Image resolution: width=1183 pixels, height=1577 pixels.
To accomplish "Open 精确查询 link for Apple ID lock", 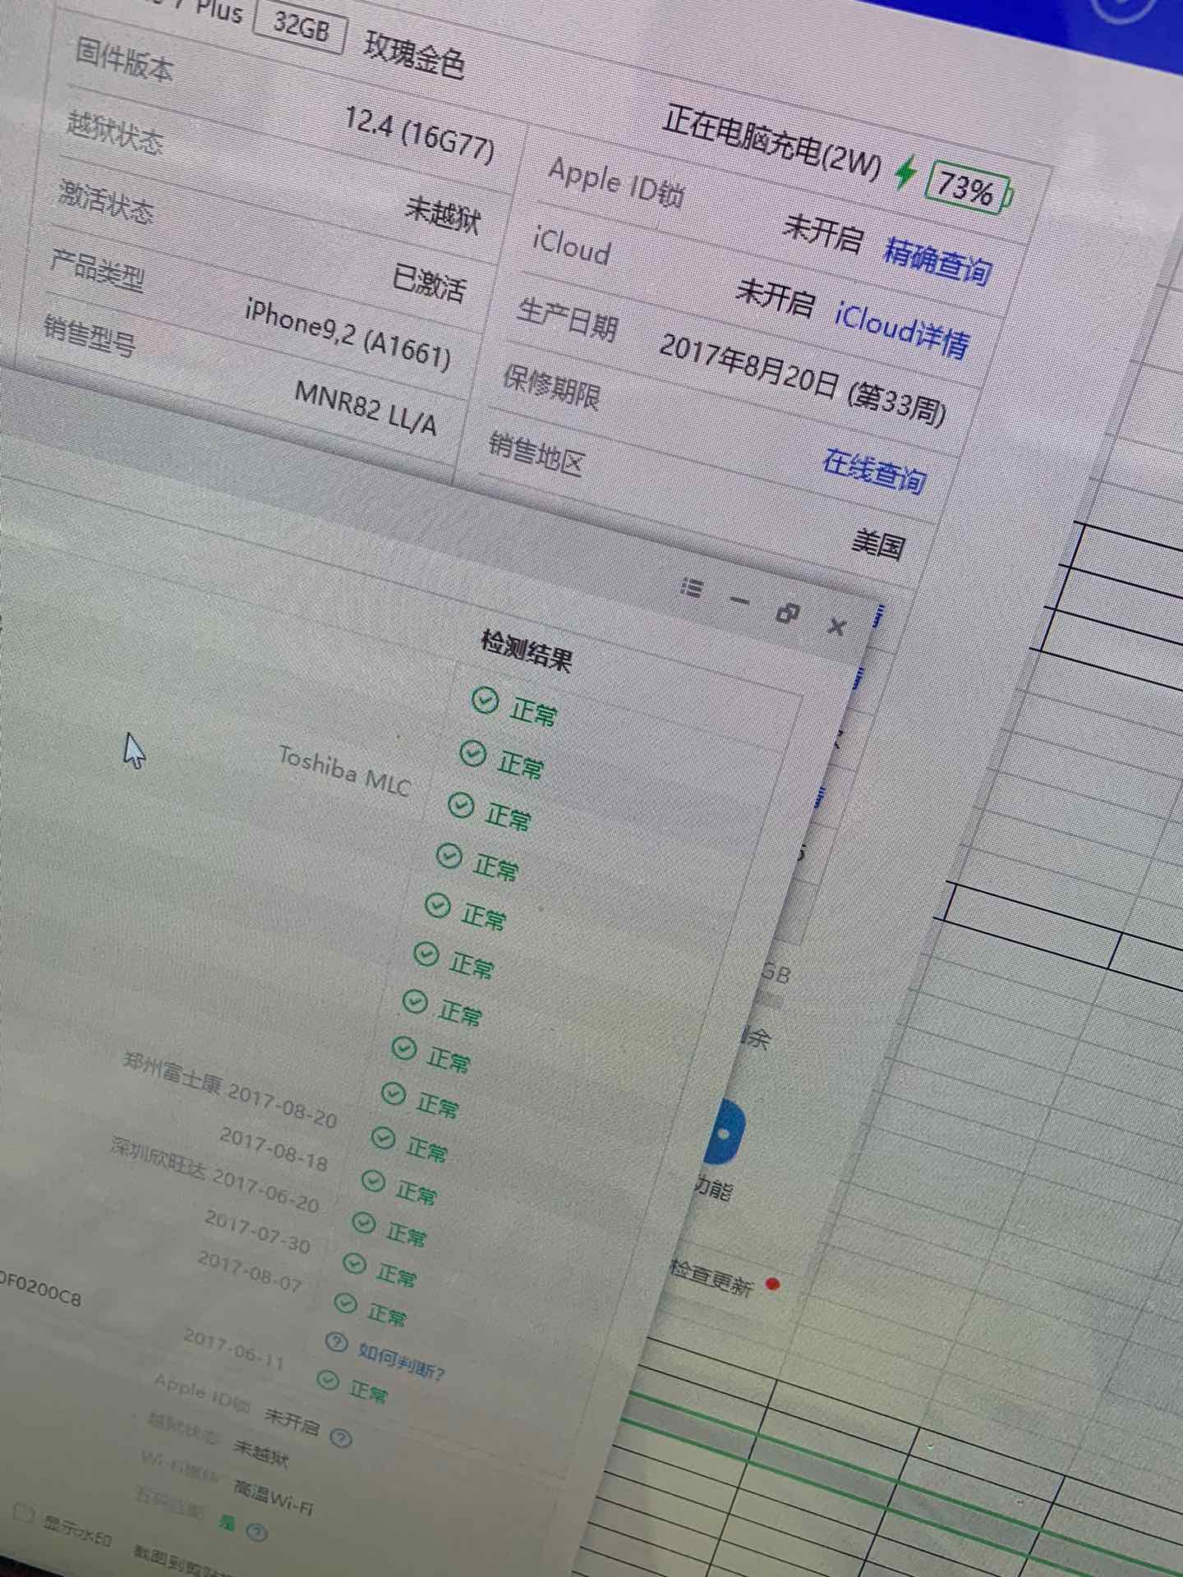I will pos(937,260).
